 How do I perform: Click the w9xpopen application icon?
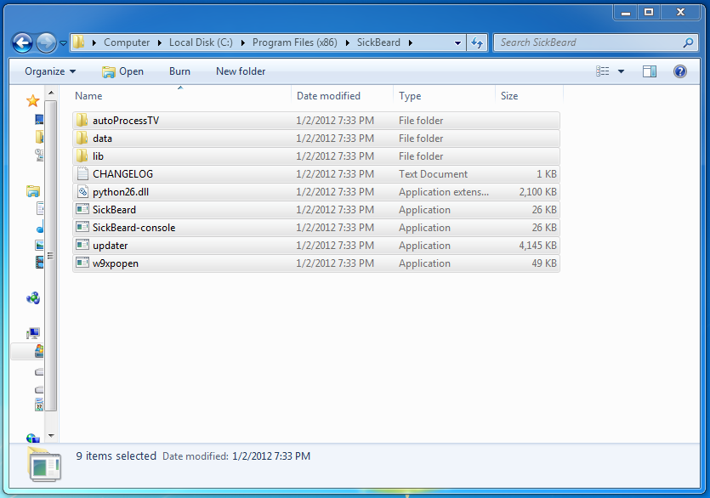tap(82, 263)
